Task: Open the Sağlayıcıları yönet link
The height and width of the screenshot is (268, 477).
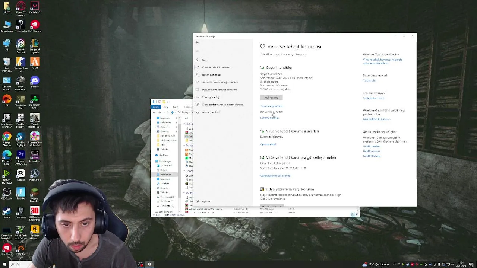Action: click(373, 98)
